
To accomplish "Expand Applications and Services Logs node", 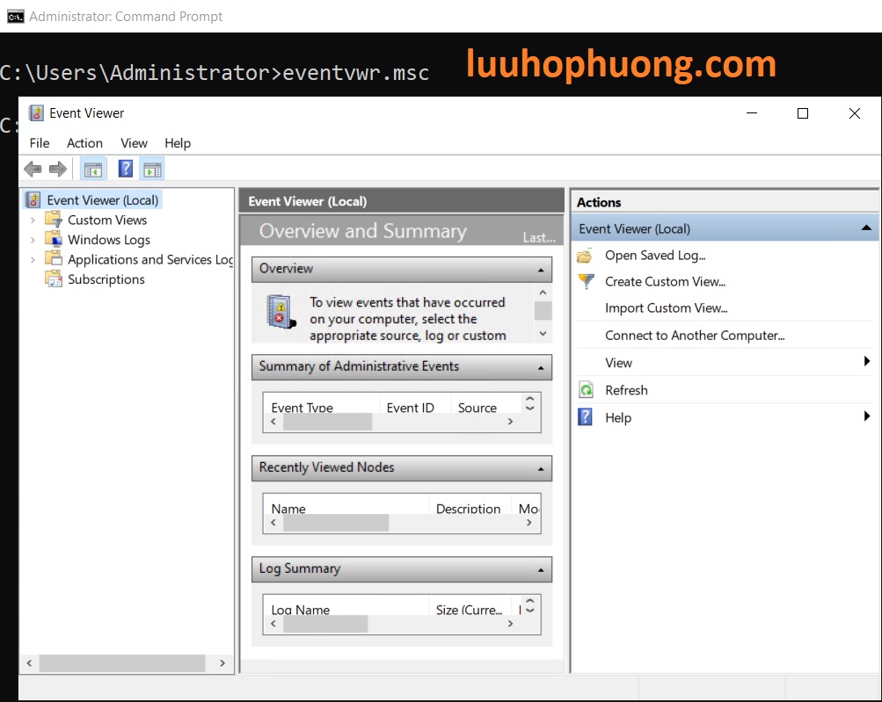I will [33, 260].
